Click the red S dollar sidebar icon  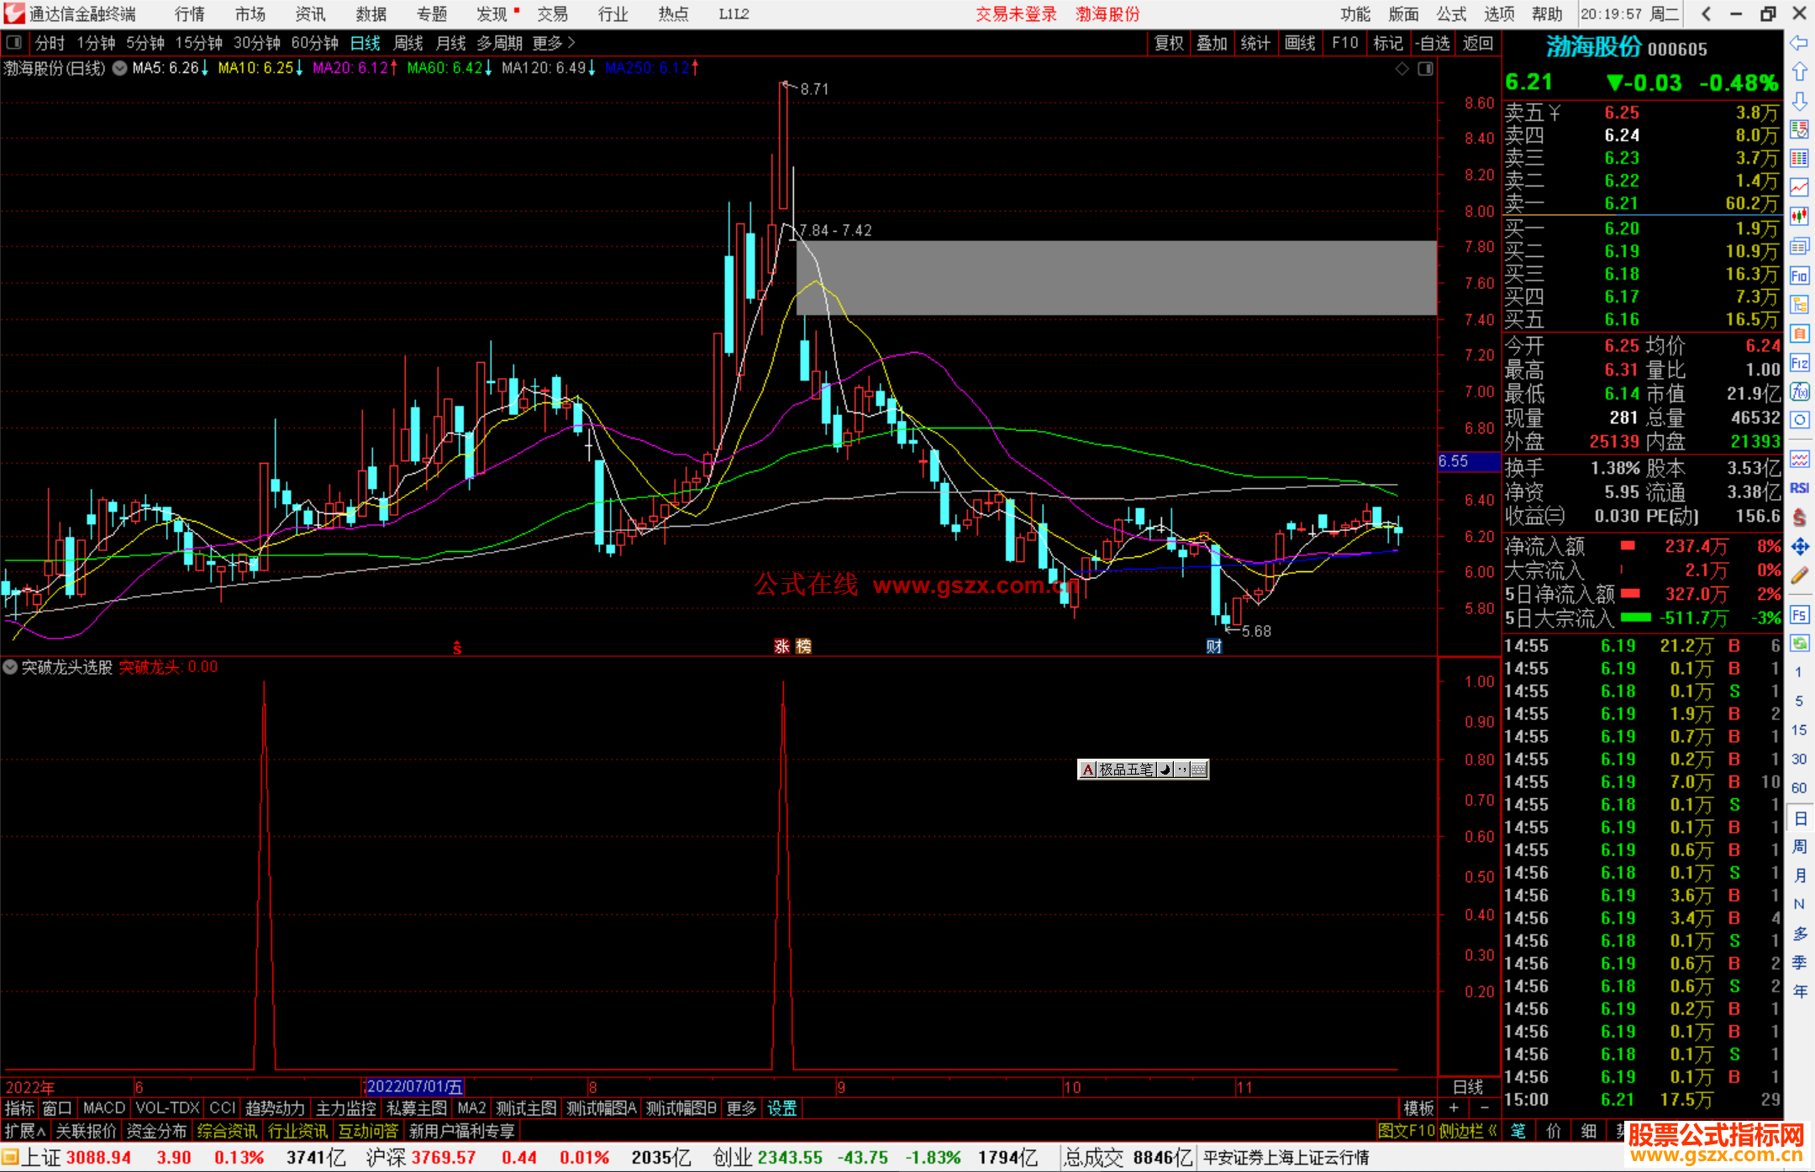pyautogui.click(x=1799, y=518)
